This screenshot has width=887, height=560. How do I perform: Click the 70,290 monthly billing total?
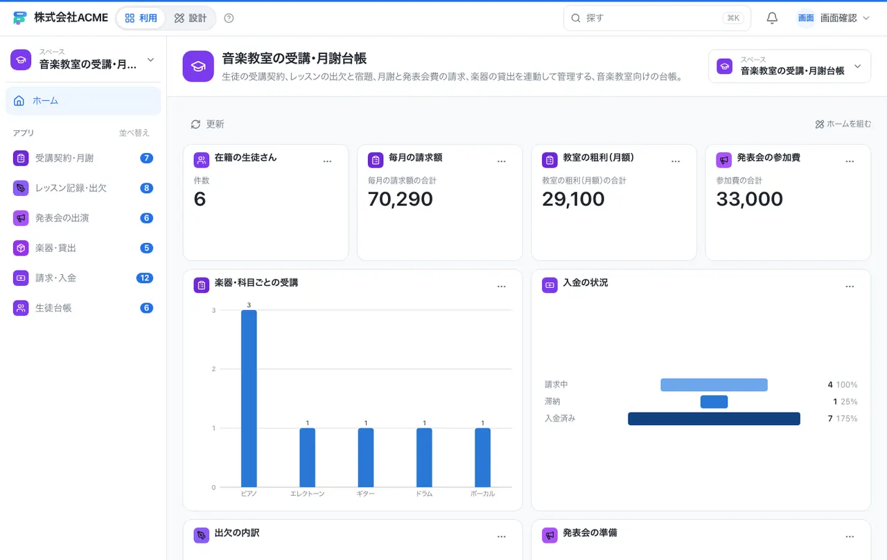tap(401, 199)
